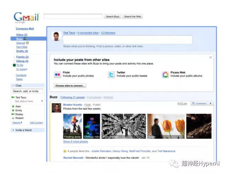Click the Comment button

click(199, 103)
